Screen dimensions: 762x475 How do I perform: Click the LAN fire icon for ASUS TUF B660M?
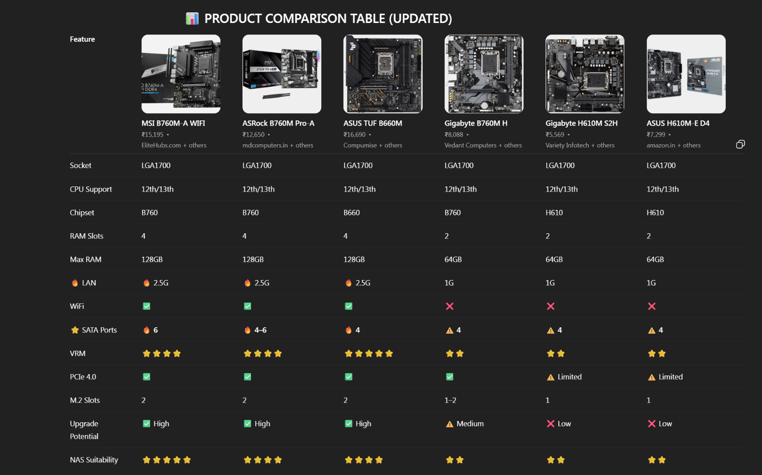[x=349, y=283]
